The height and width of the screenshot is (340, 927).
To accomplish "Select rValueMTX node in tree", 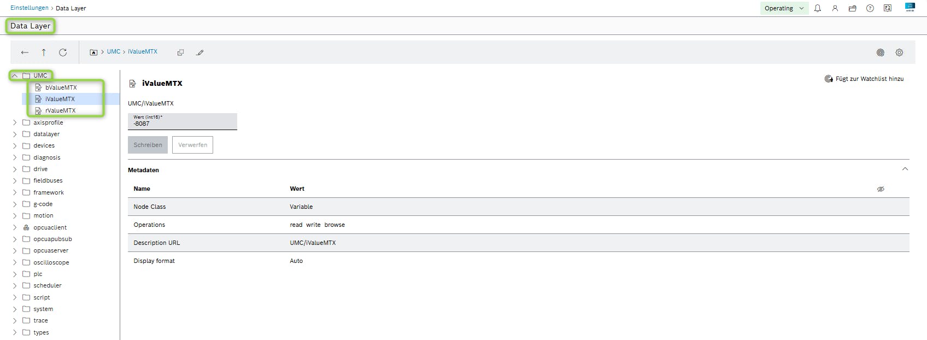I will click(x=60, y=110).
